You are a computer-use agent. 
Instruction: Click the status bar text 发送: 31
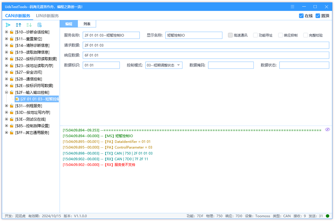[x=316, y=216]
